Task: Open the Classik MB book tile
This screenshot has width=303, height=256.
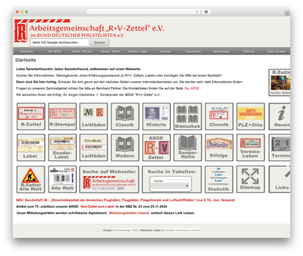Action: point(125,116)
